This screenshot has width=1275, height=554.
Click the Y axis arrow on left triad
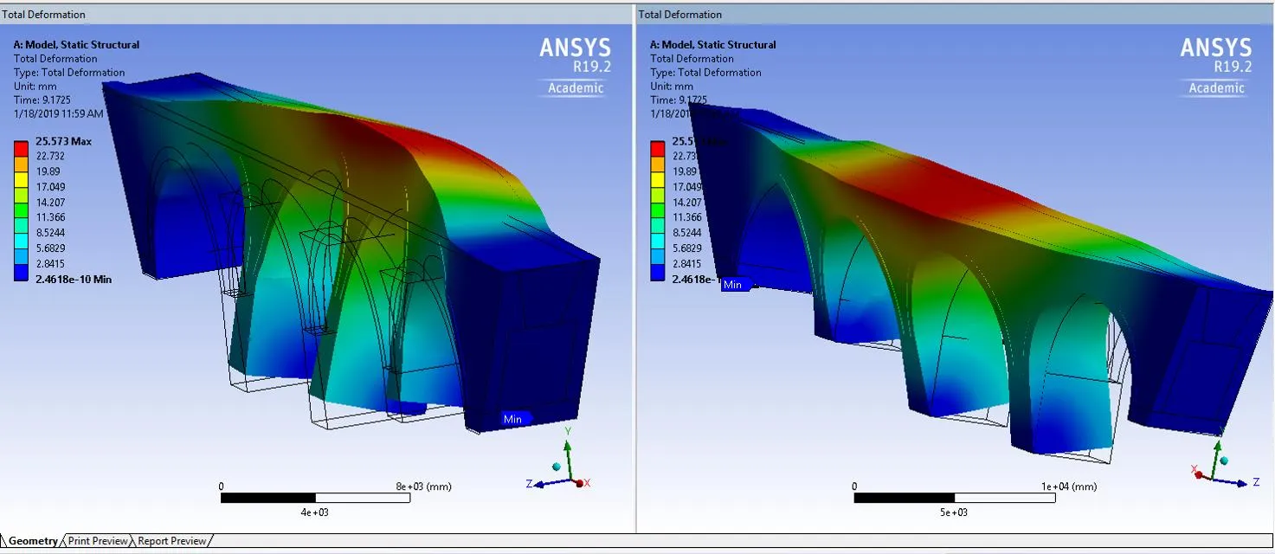point(568,448)
